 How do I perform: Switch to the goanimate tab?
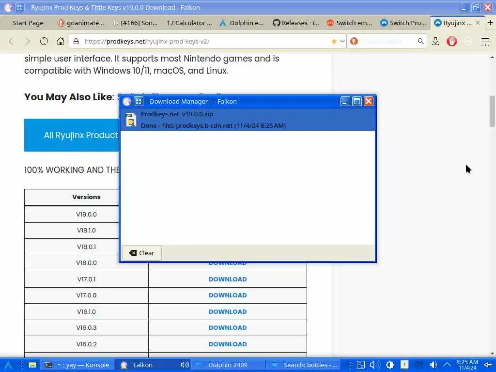tap(81, 23)
